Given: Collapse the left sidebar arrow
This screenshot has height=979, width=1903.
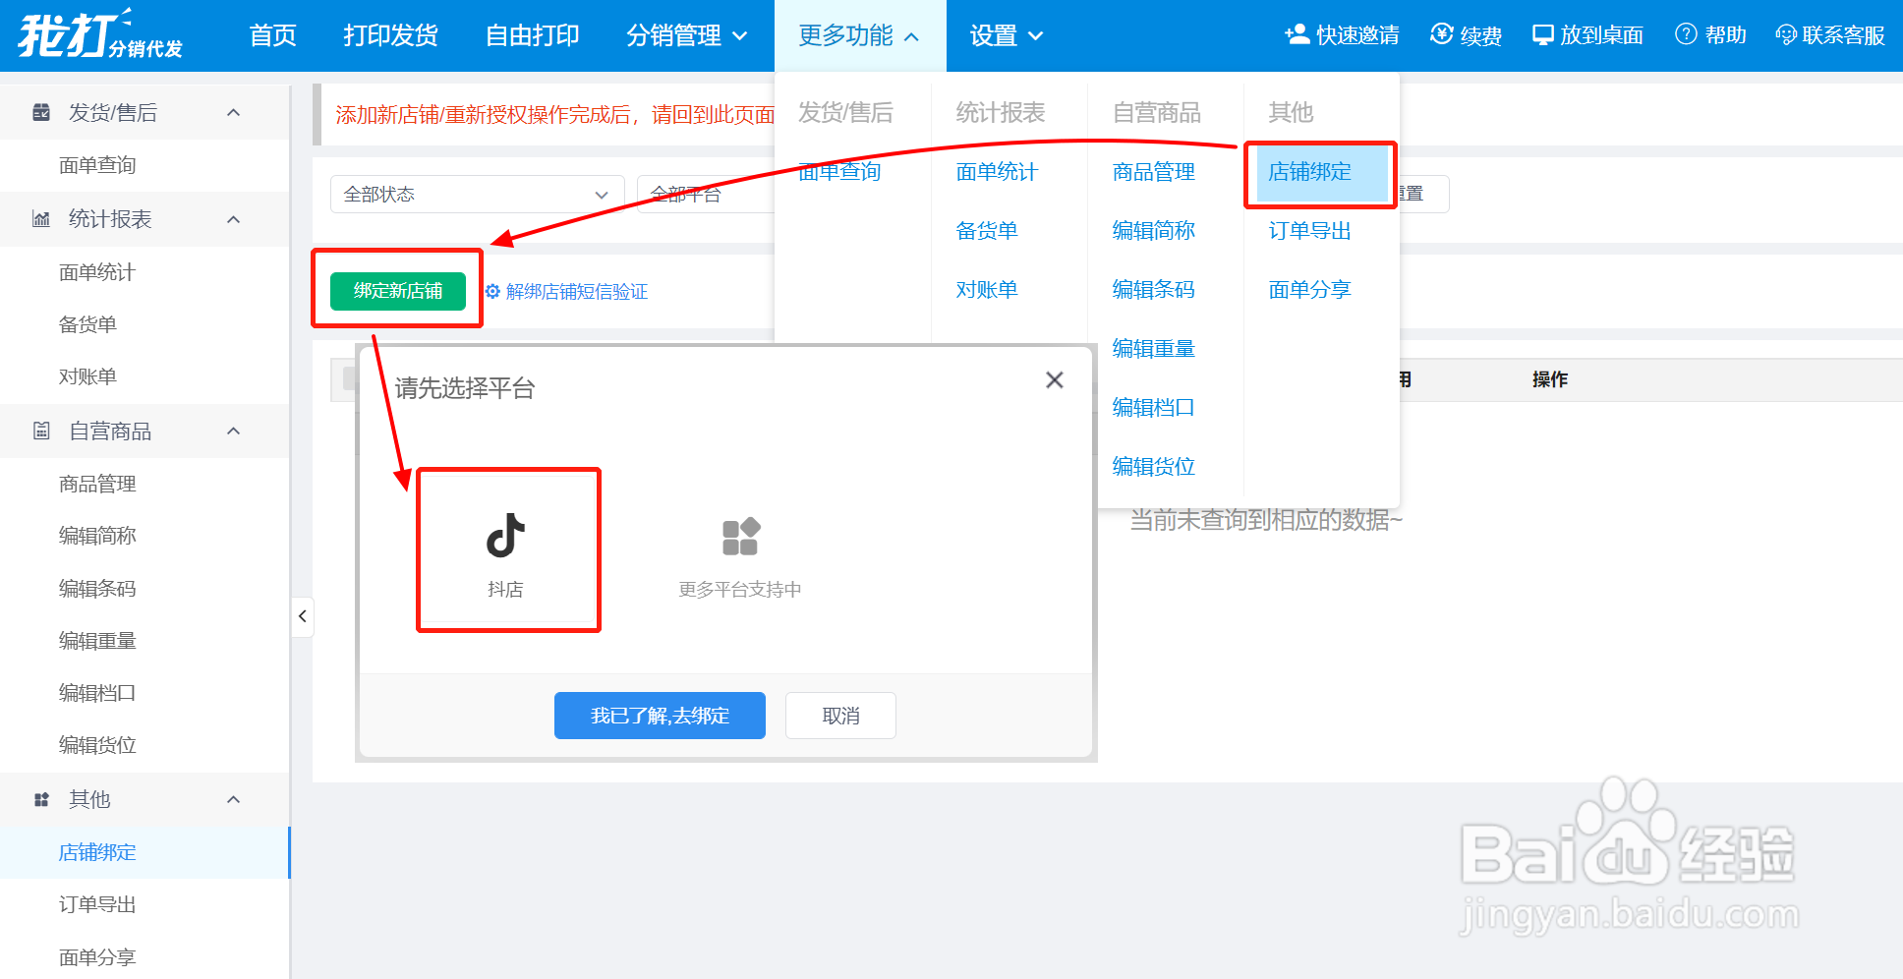Looking at the screenshot, I should [x=303, y=616].
